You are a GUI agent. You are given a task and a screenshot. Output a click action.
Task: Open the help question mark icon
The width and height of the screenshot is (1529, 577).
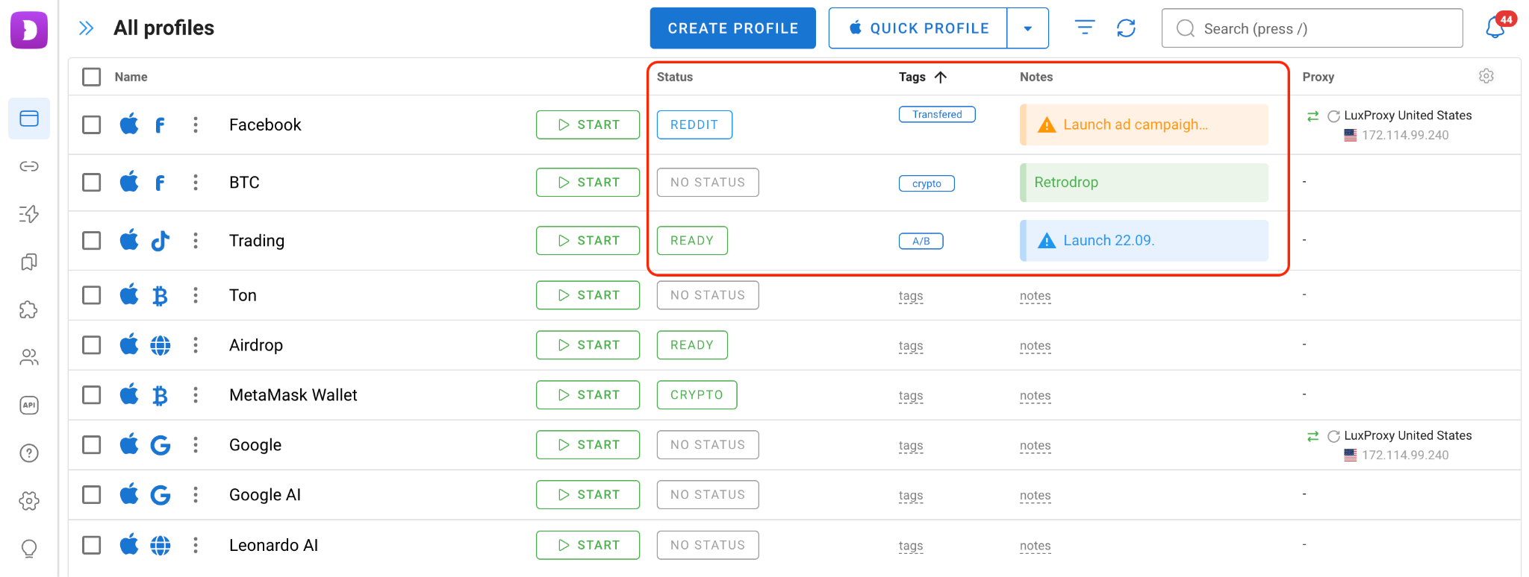(29, 453)
